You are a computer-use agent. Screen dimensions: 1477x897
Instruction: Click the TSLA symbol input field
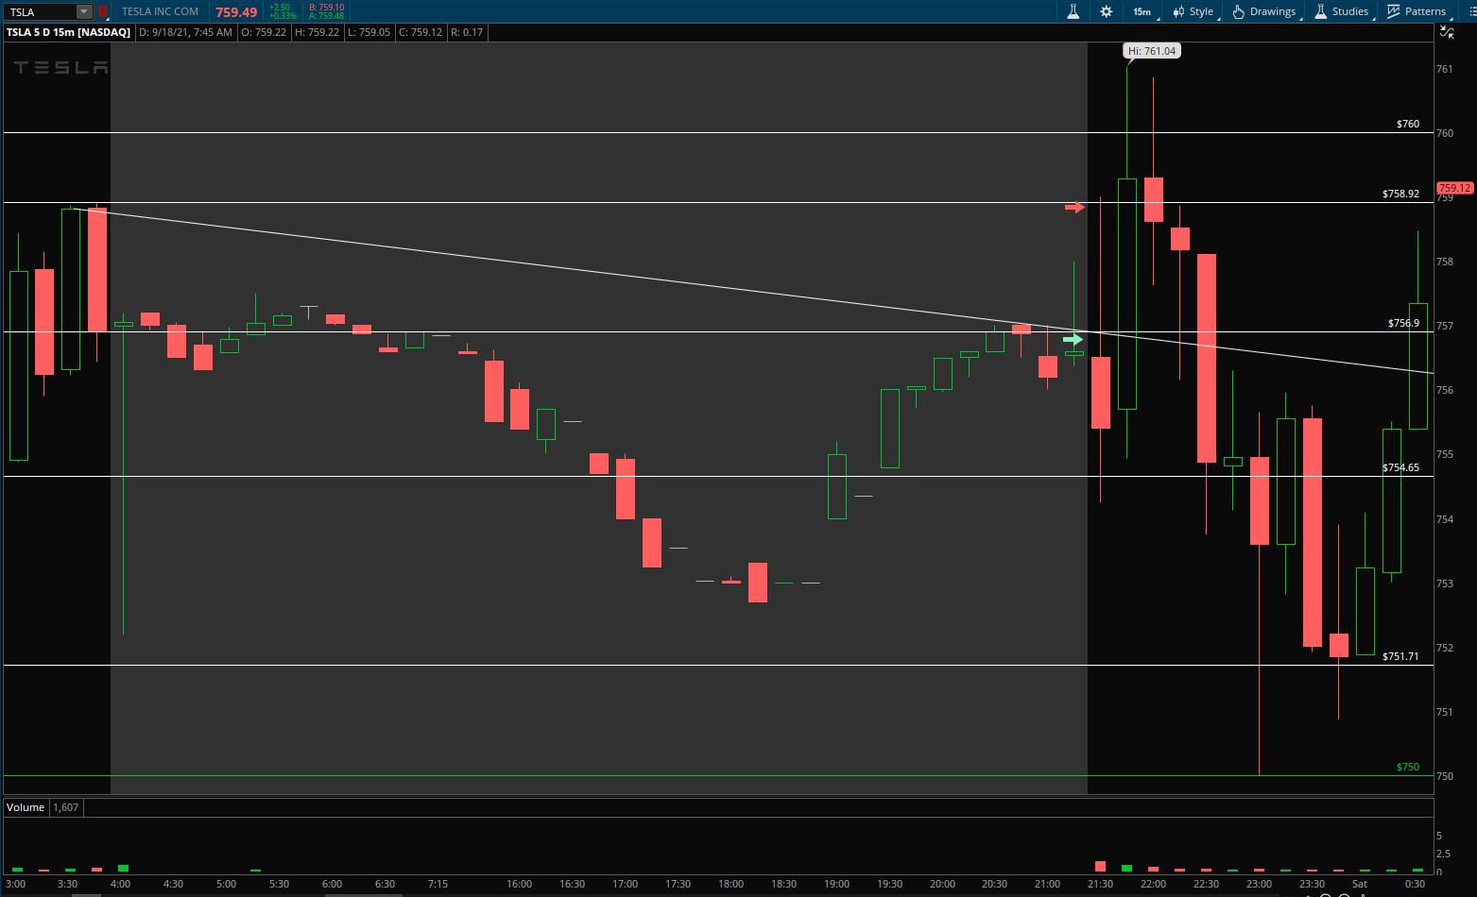[41, 11]
